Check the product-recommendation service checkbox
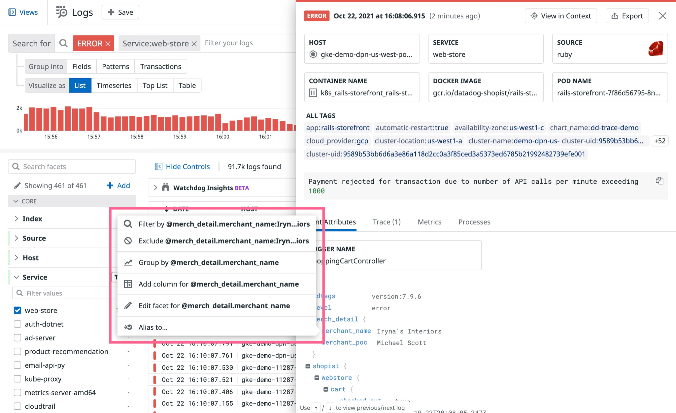676x413 pixels. pyautogui.click(x=18, y=351)
